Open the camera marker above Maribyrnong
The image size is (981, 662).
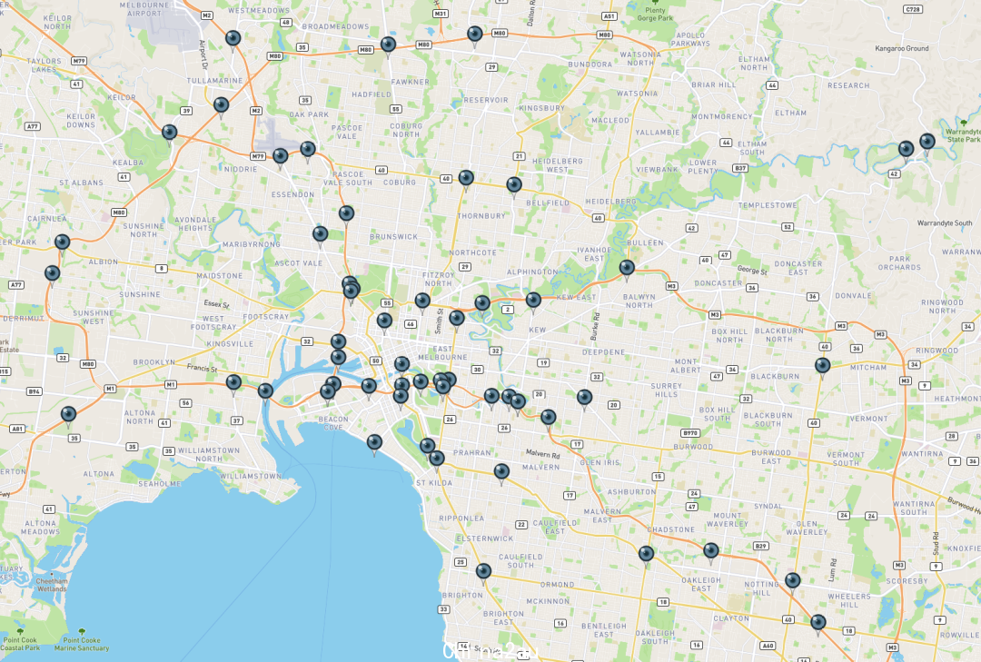click(321, 236)
